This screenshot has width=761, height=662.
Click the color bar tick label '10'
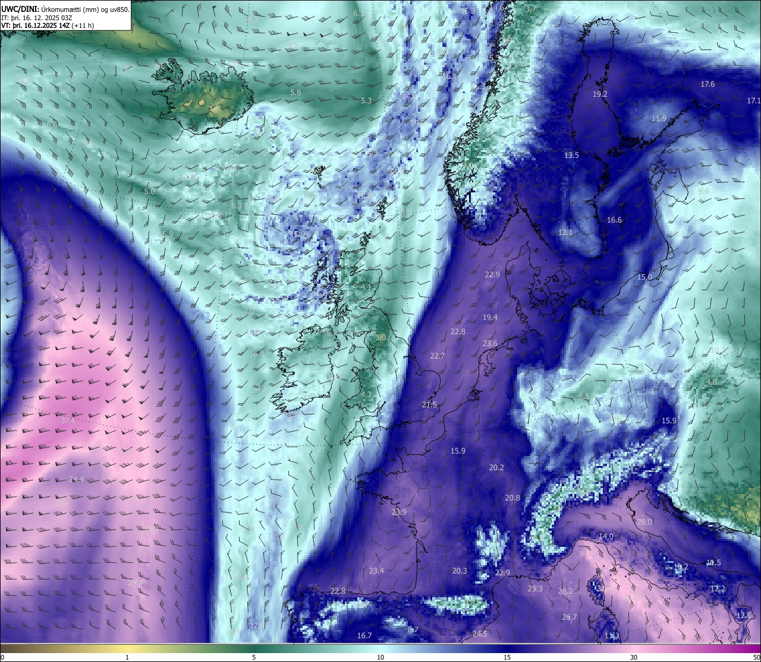coord(380,657)
